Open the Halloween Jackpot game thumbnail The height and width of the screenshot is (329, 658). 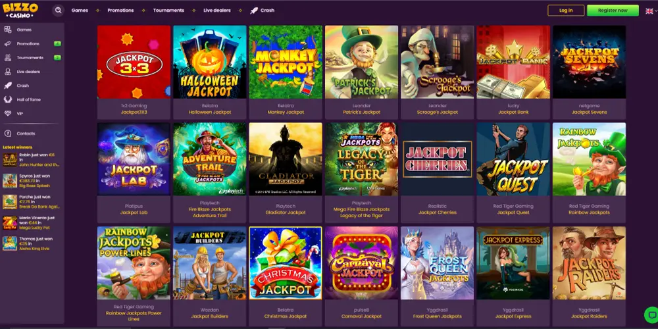pos(210,62)
